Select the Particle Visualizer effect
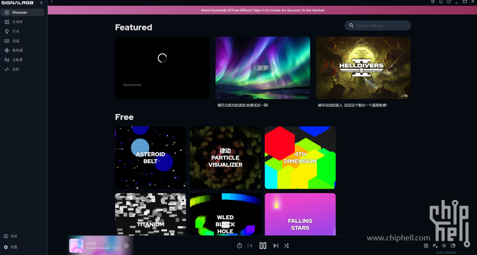The width and height of the screenshot is (477, 255). click(226, 157)
